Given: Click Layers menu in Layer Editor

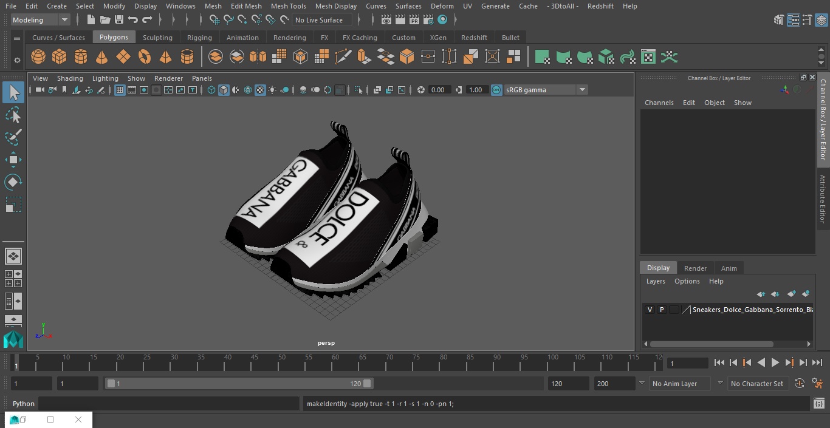Looking at the screenshot, I should click(656, 281).
